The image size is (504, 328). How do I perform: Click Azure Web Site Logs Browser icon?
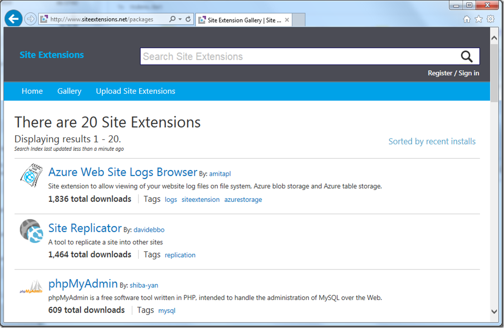tap(31, 175)
